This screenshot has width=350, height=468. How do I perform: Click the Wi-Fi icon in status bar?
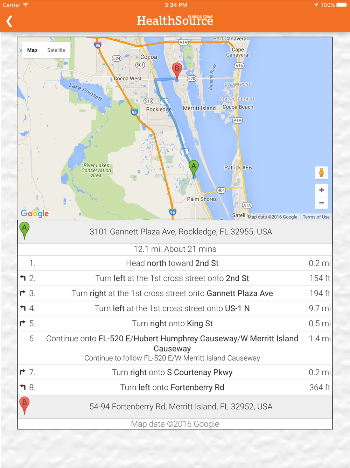click(x=26, y=5)
